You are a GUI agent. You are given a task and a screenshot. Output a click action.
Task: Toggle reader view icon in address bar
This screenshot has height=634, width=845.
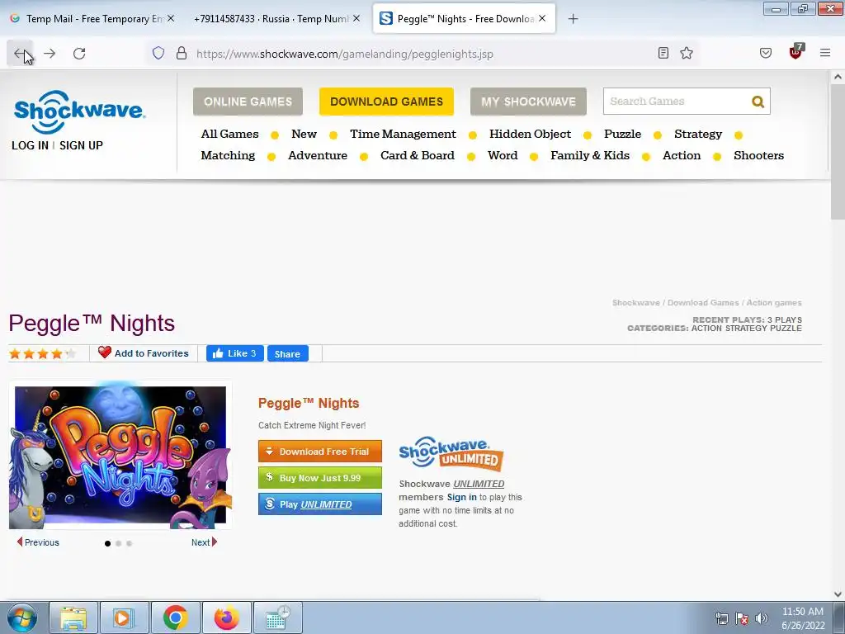point(663,53)
